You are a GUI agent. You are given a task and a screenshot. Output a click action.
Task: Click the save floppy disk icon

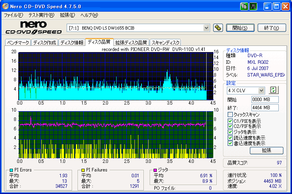click(x=253, y=7)
